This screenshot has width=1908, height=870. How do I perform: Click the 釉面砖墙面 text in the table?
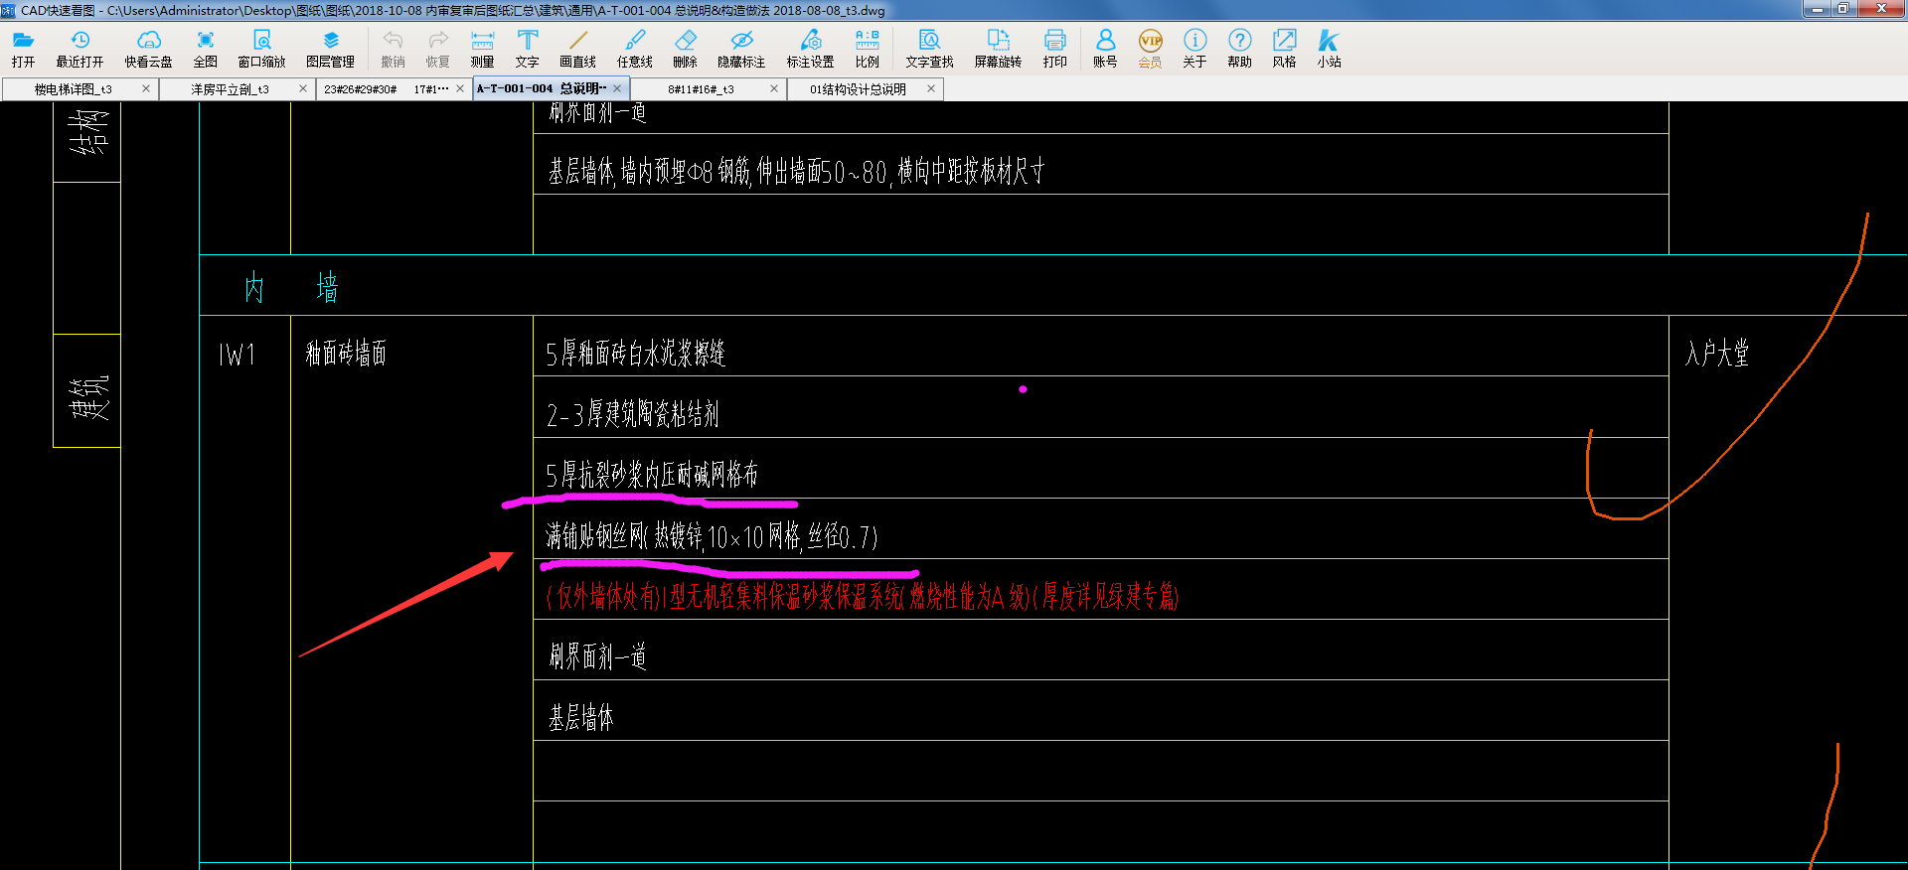[346, 354]
